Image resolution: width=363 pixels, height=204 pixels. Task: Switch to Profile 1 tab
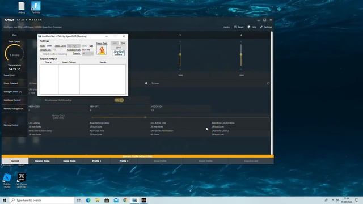pyautogui.click(x=96, y=161)
